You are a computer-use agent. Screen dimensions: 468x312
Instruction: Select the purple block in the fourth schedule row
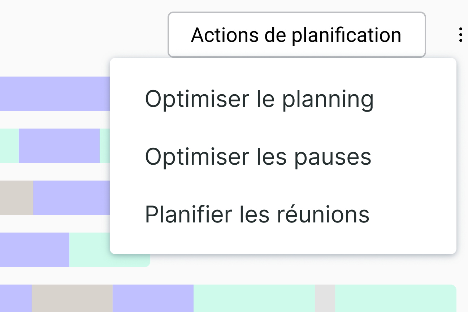coord(34,250)
